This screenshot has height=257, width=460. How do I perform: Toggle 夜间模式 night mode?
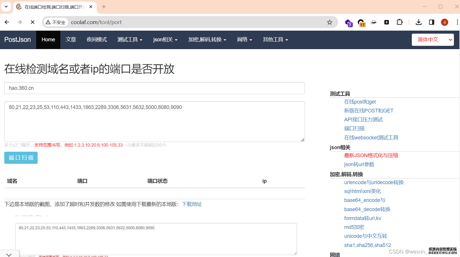(x=97, y=40)
